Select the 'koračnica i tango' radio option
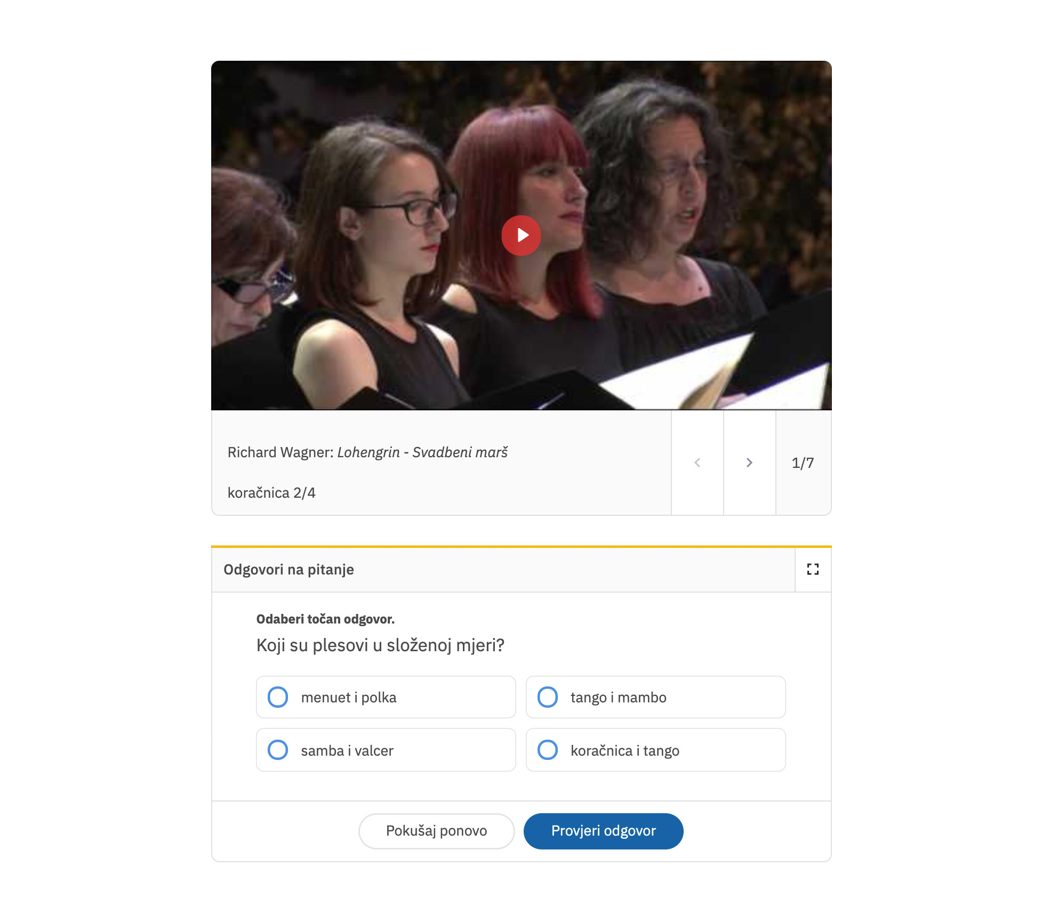The image size is (1058, 923). 548,750
